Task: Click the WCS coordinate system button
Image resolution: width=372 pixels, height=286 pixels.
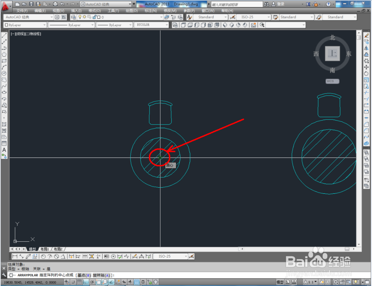Action: (x=332, y=81)
